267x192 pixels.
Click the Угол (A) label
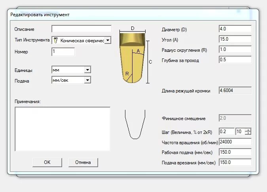point(170,40)
